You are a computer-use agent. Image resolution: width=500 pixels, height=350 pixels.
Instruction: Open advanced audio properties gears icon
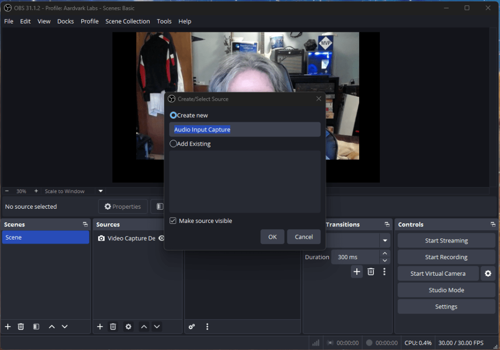click(192, 327)
